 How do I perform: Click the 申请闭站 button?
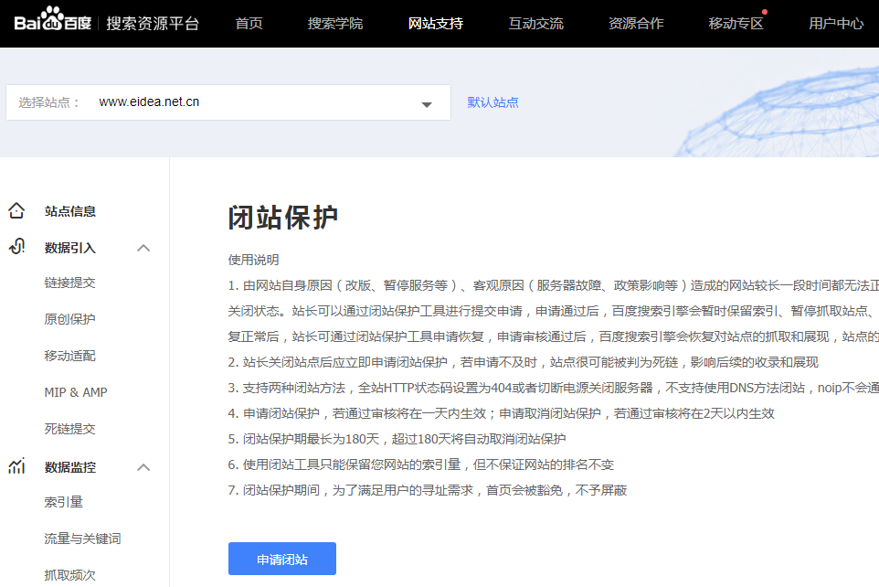click(281, 559)
